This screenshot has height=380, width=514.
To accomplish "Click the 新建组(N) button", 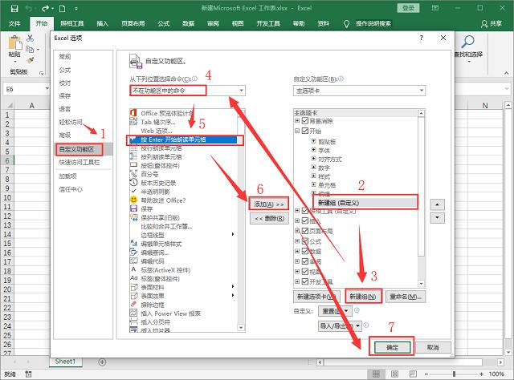I will pos(363,297).
